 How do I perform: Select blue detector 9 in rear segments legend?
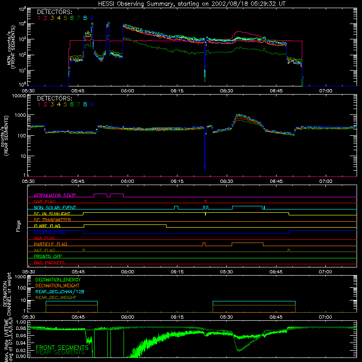(92, 105)
